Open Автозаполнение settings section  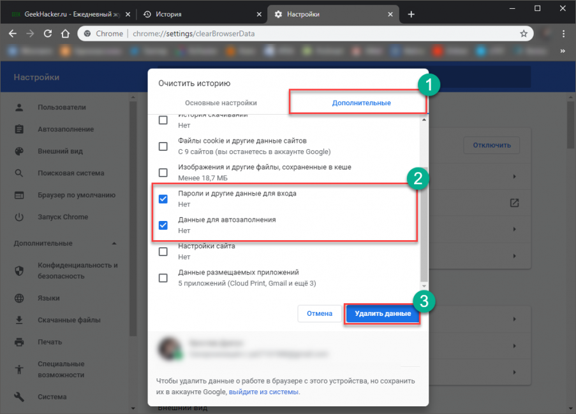click(x=66, y=129)
